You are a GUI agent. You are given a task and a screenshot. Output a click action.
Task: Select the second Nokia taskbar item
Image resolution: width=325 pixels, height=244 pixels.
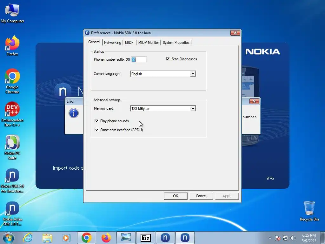coord(185,238)
